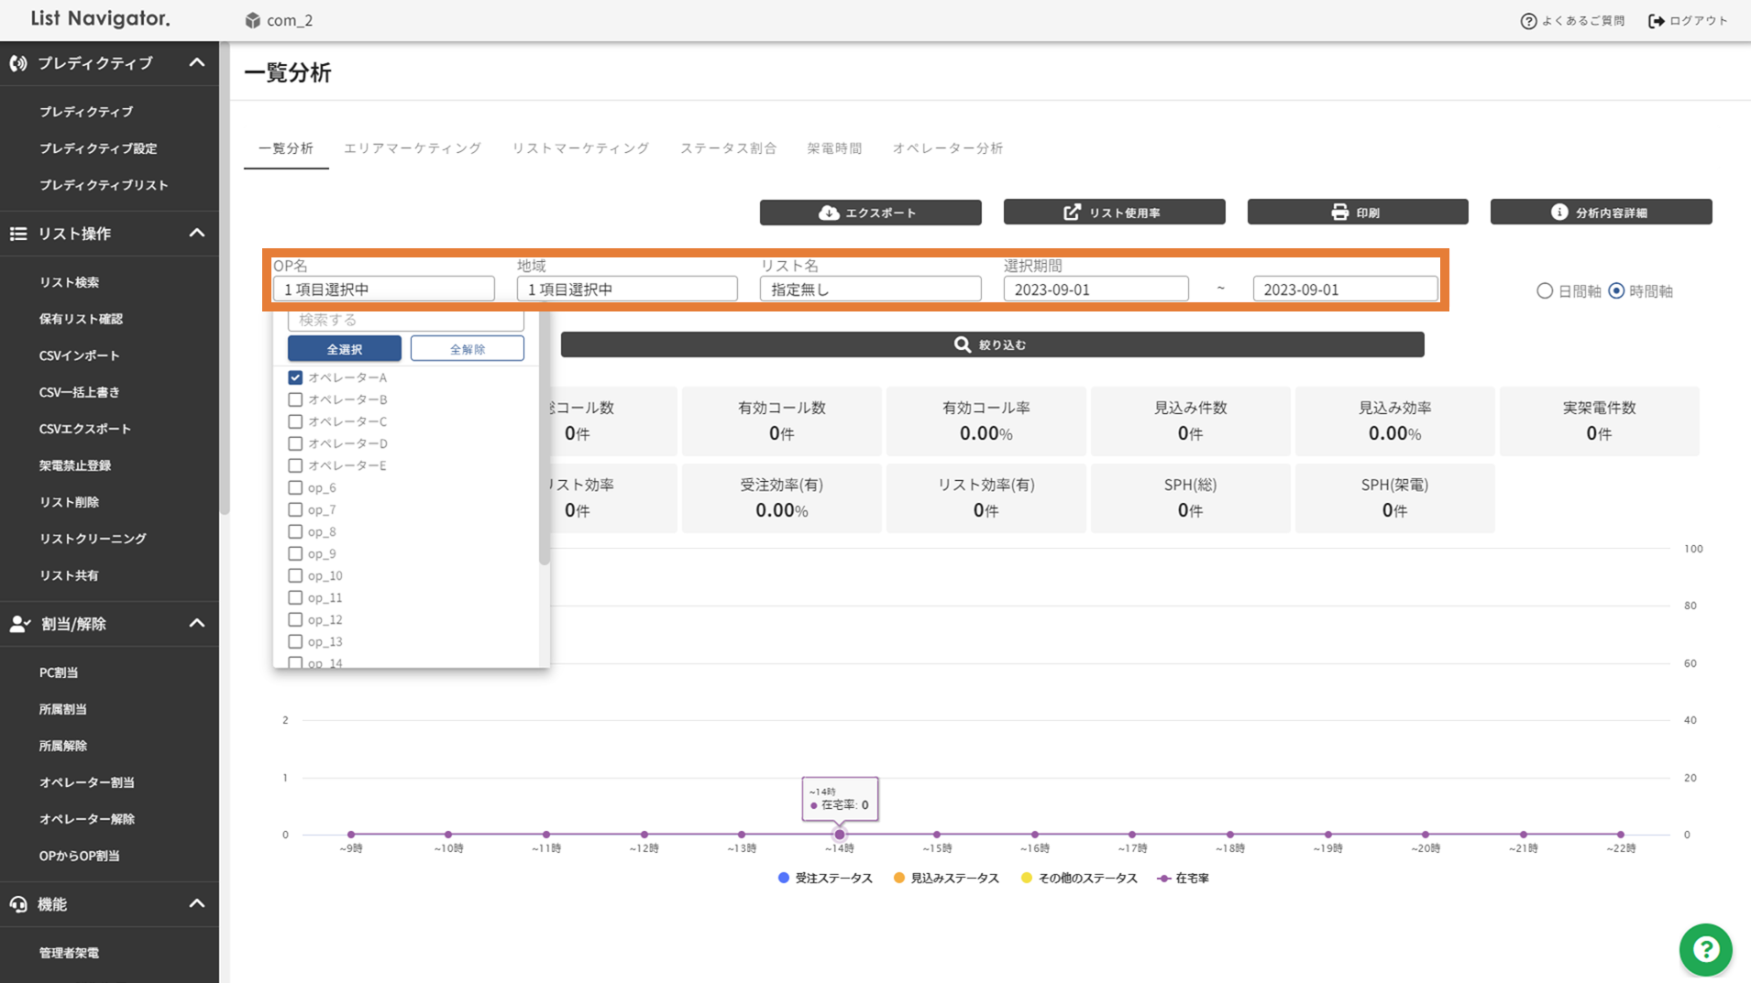Screen dimensions: 1751x983
Task: Select the 日間軸 radio button
Action: pyautogui.click(x=1545, y=291)
